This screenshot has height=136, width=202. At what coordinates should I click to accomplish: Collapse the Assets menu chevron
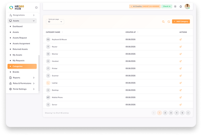[34, 21]
